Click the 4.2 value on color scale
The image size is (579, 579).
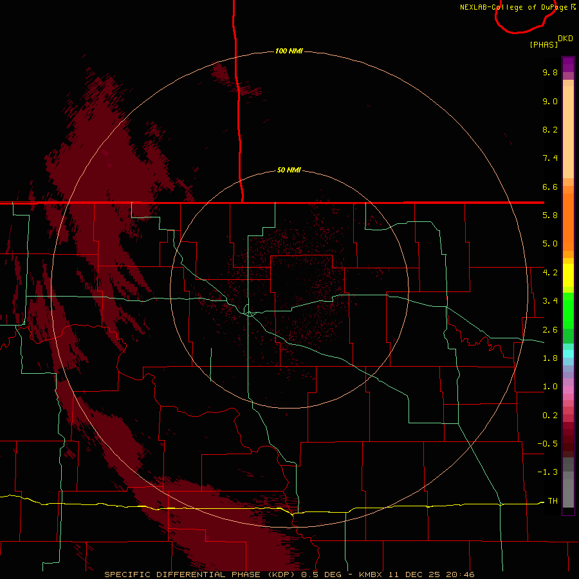pos(550,273)
